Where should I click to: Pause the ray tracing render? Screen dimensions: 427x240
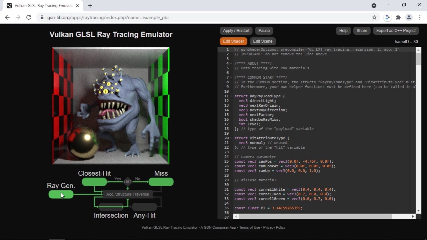click(x=264, y=31)
